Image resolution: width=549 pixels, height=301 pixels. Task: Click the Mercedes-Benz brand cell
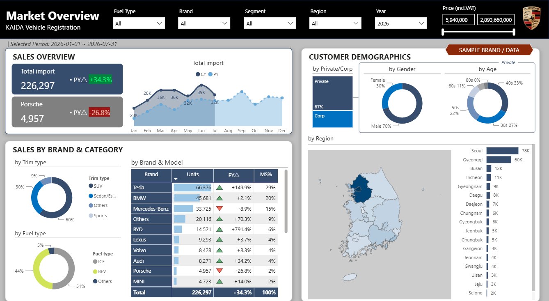click(151, 209)
